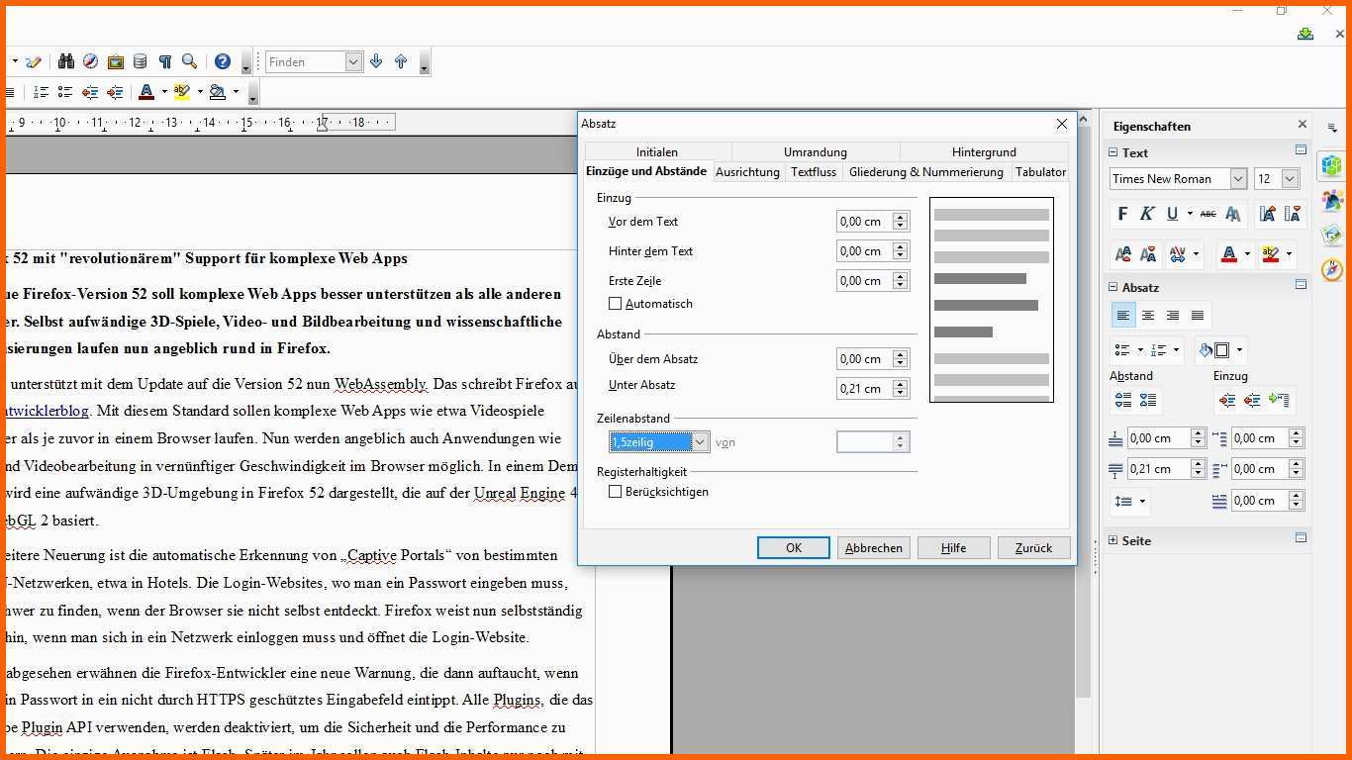Switch to the Initialen tab
Viewport: 1352px width, 760px height.
click(x=657, y=152)
